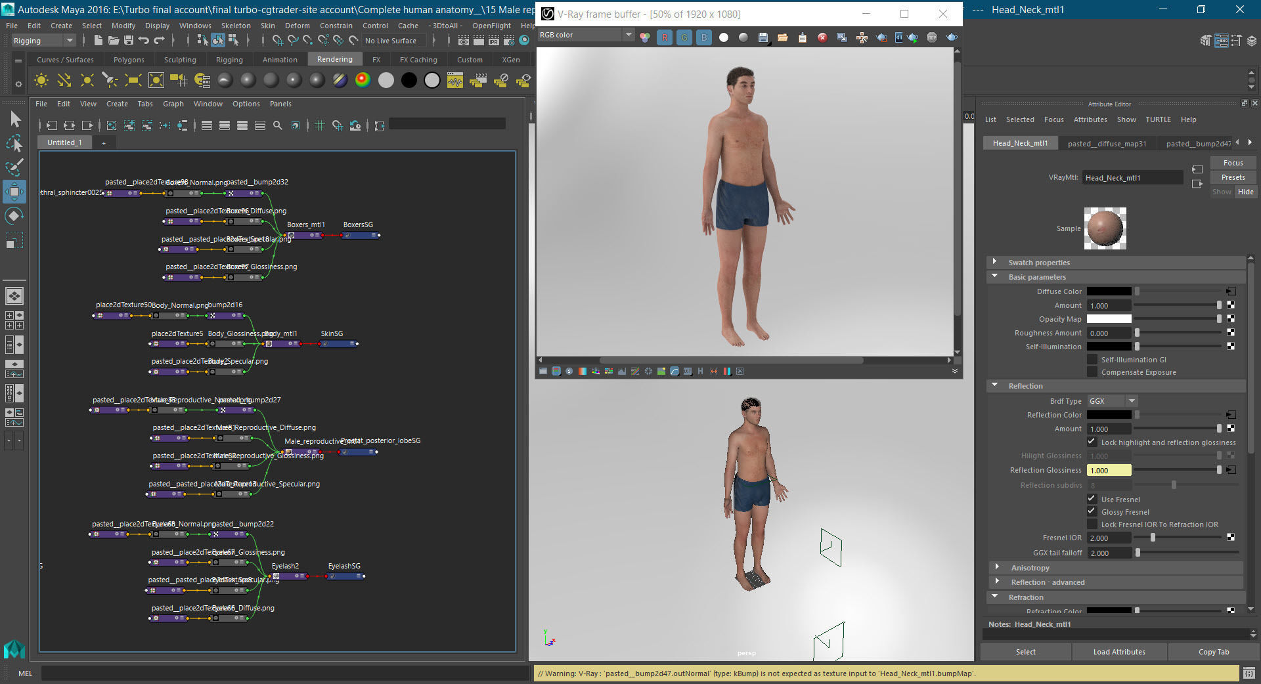Save the scene with the floppy disk icon
The image size is (1261, 684).
[x=129, y=41]
